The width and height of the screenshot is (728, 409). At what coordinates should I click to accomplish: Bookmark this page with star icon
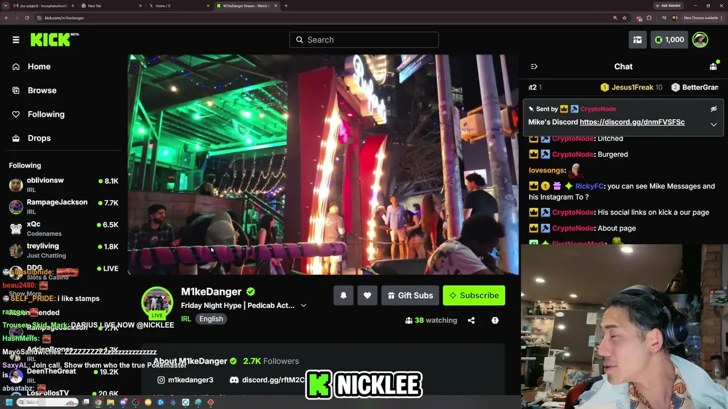[624, 18]
